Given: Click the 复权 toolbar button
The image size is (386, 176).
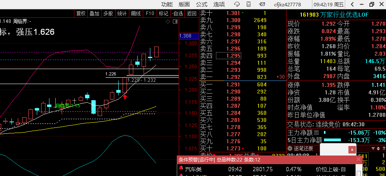Looking at the screenshot, I should [x=81, y=13].
